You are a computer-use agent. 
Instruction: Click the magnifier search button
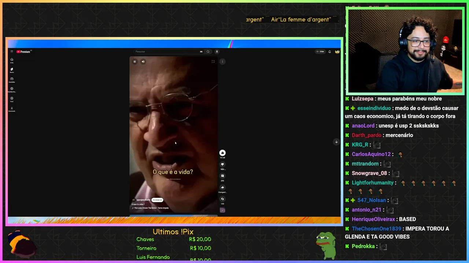[x=208, y=52]
